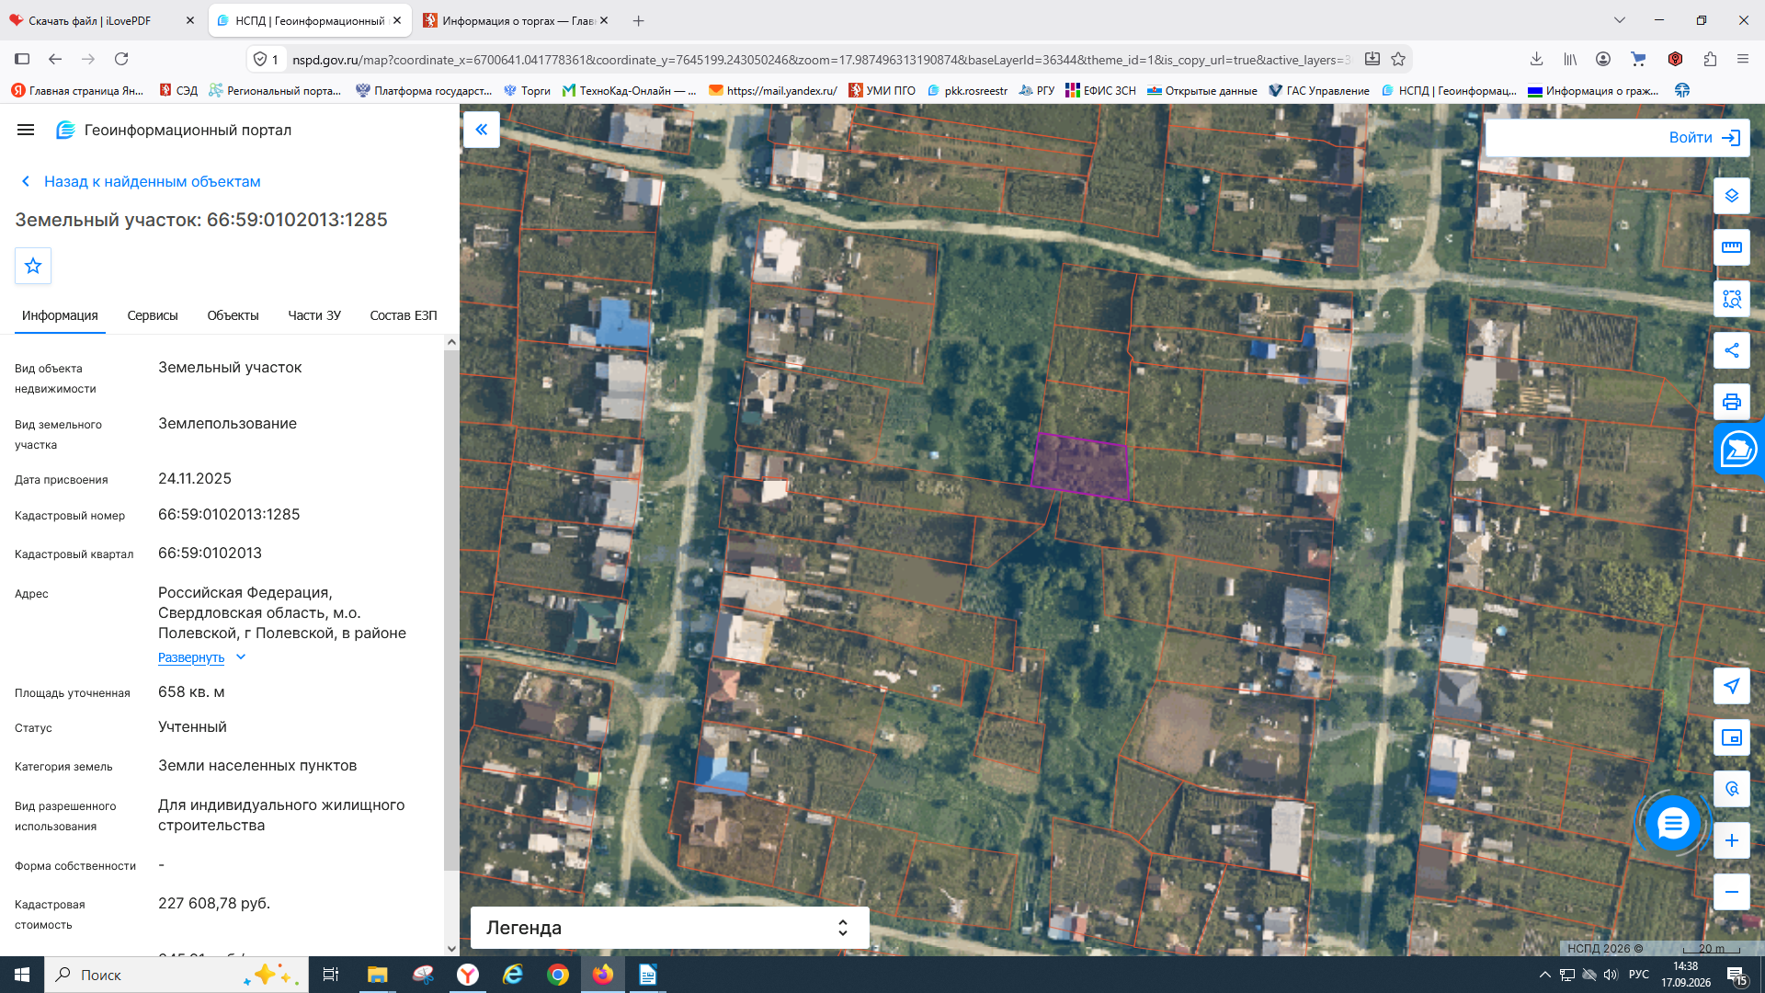Bookmark this page with browser star
The height and width of the screenshot is (993, 1765).
point(1398,59)
